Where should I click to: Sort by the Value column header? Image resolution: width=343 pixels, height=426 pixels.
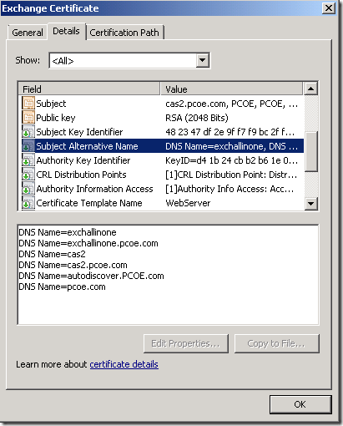click(x=232, y=89)
